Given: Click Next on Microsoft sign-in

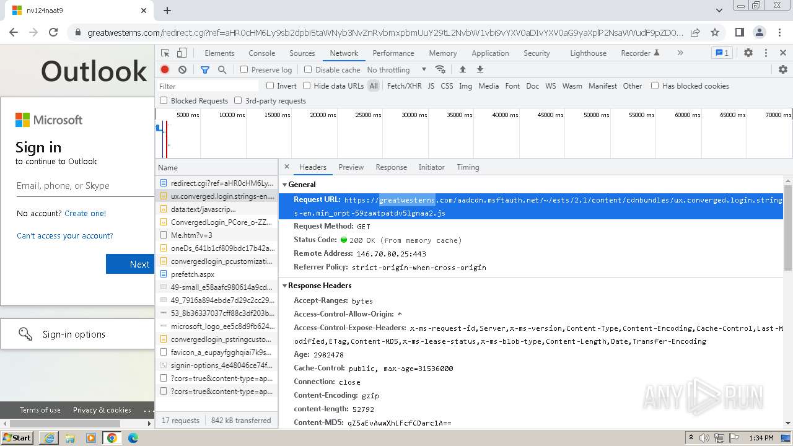Looking at the screenshot, I should point(130,264).
